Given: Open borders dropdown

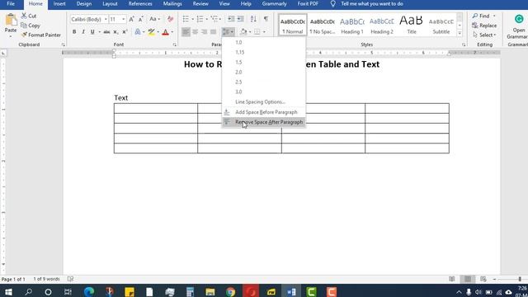Looking at the screenshot, I should pyautogui.click(x=264, y=32).
